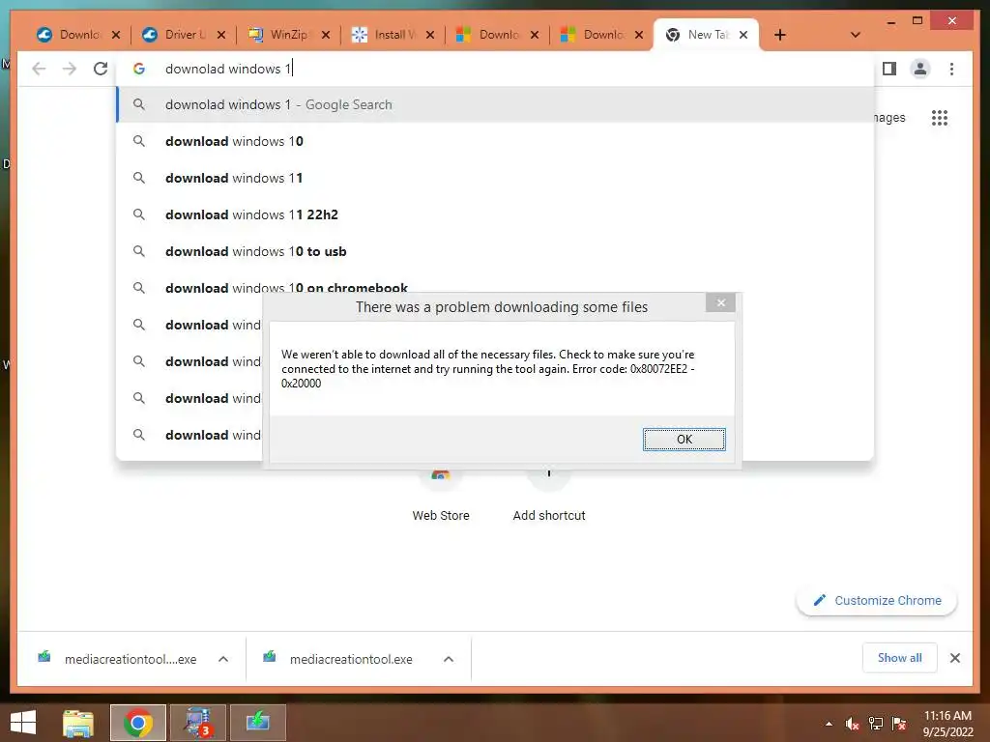The image size is (990, 742).
Task: Click the muted volume tray icon
Action: coord(853,724)
